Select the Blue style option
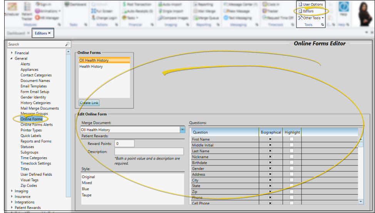375x213 pixels. 85,189
